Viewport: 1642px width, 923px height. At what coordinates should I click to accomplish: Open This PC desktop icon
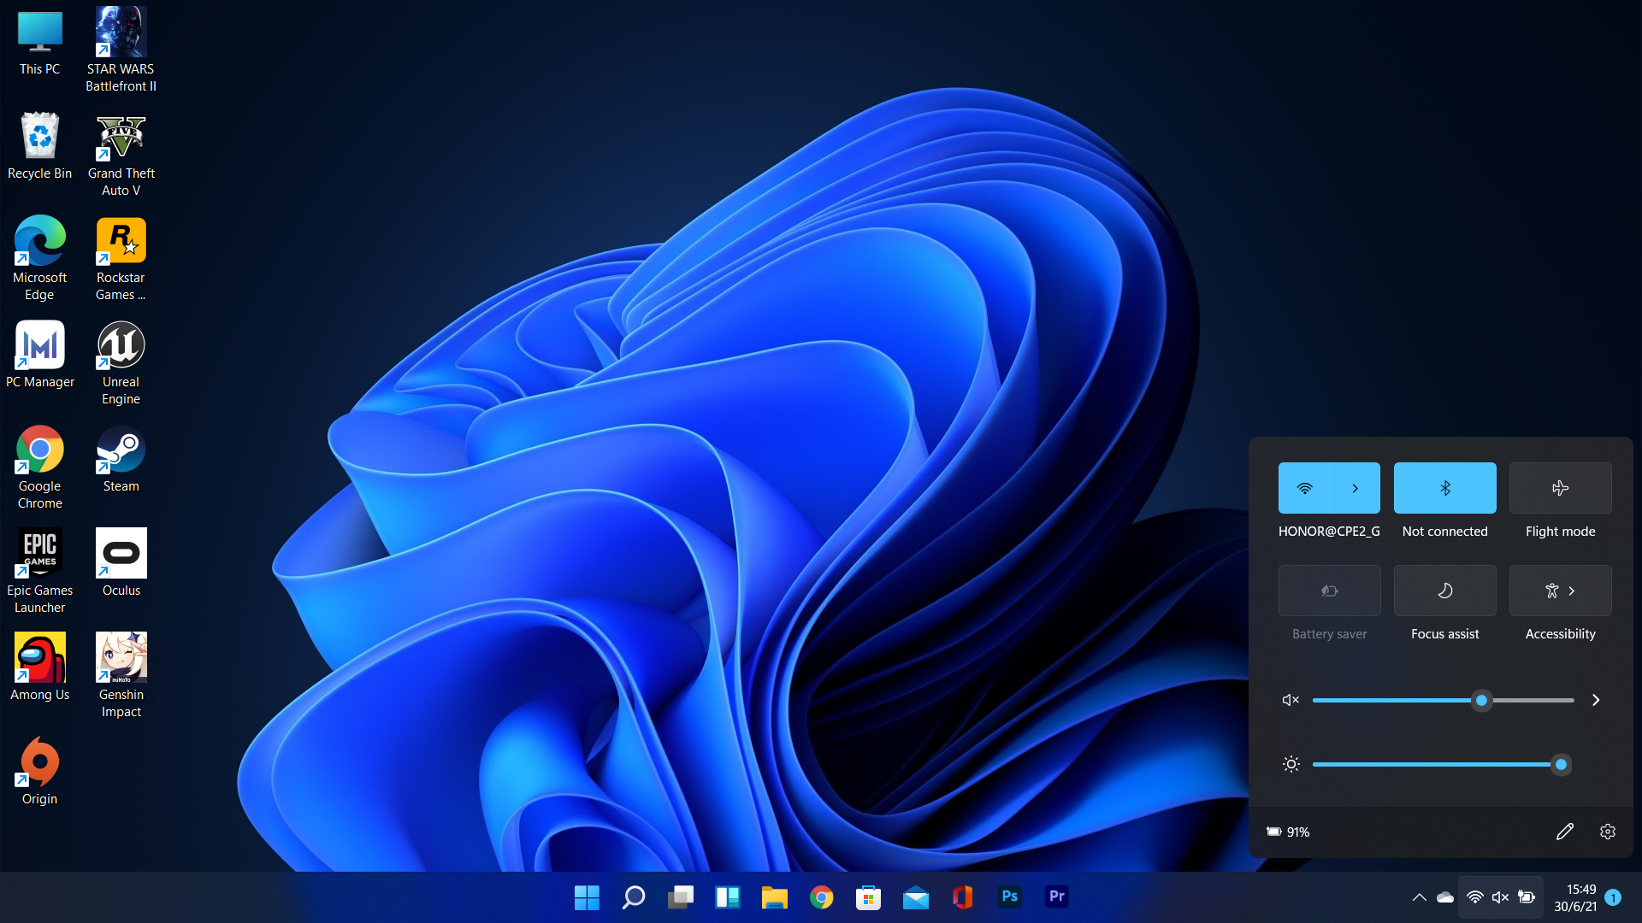point(39,43)
